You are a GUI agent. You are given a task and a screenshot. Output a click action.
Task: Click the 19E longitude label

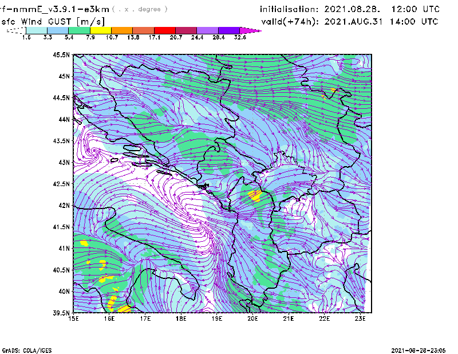[217, 318]
